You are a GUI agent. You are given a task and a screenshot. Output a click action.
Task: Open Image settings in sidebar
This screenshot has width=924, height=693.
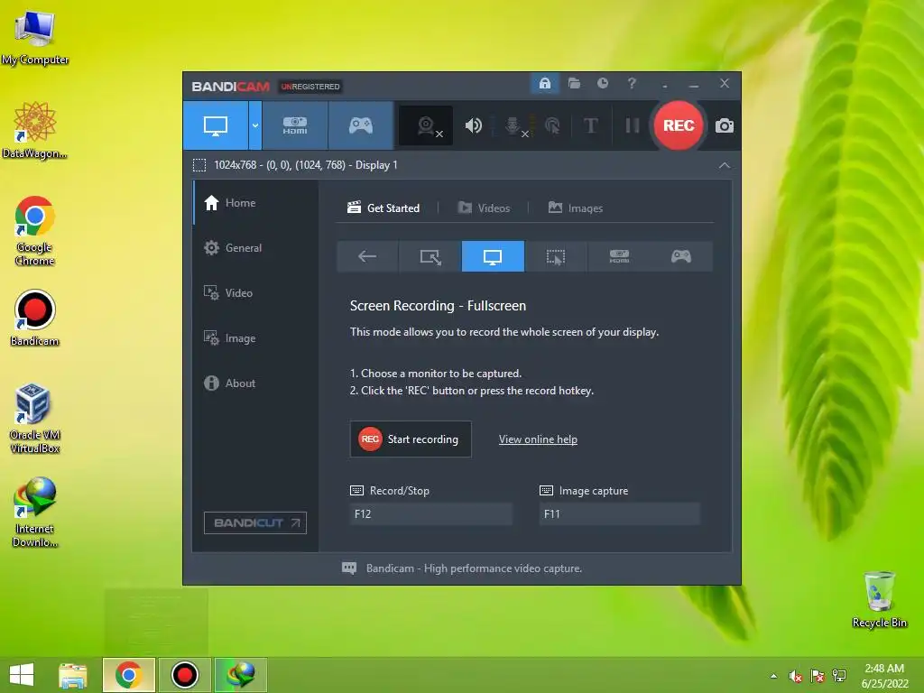coord(255,338)
